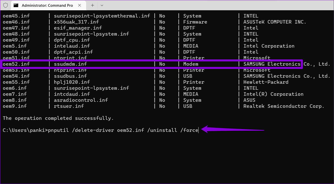Click the Modem class text
Viewport: 334px width, 184px height.
click(x=191, y=64)
